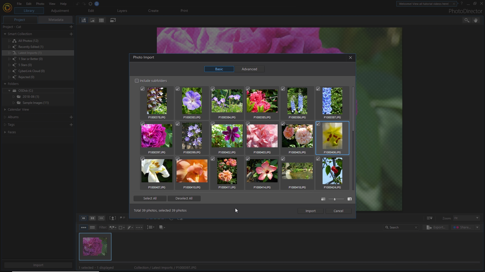Click the thumbnail size decrease icon

(x=323, y=199)
